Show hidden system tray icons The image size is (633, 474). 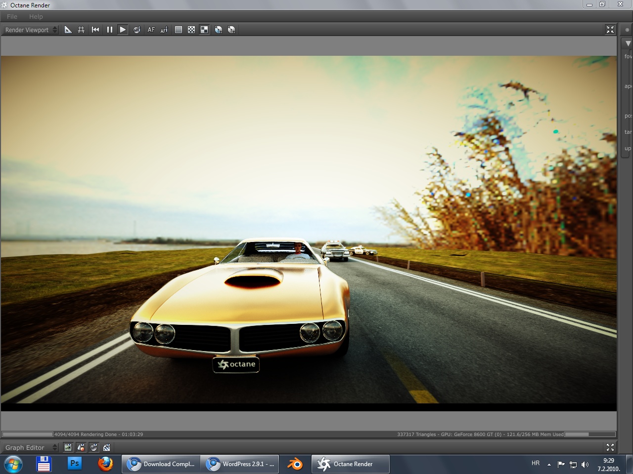(x=549, y=464)
